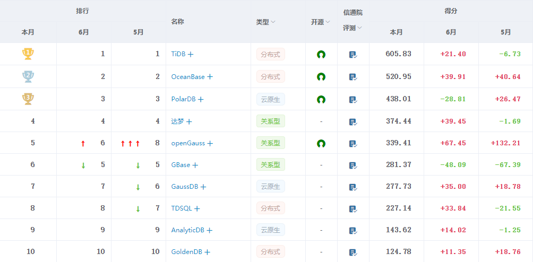This screenshot has width=533, height=262.
Task: Open GaussDB evaluation report icon
Action: click(353, 187)
